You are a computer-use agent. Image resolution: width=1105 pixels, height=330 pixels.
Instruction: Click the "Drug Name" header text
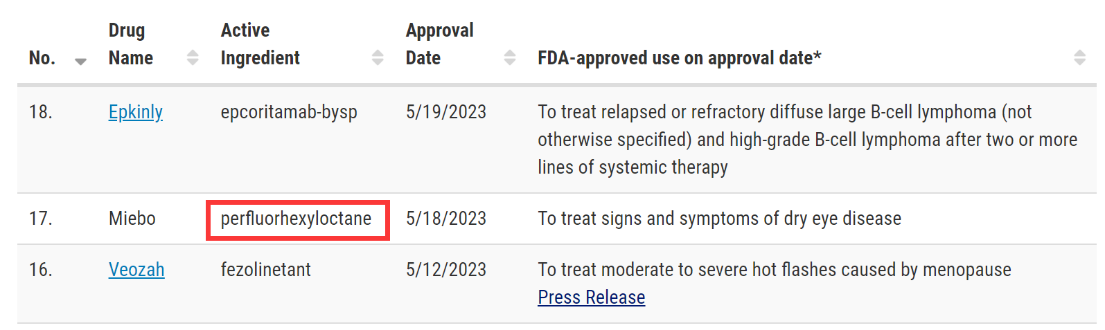point(131,44)
